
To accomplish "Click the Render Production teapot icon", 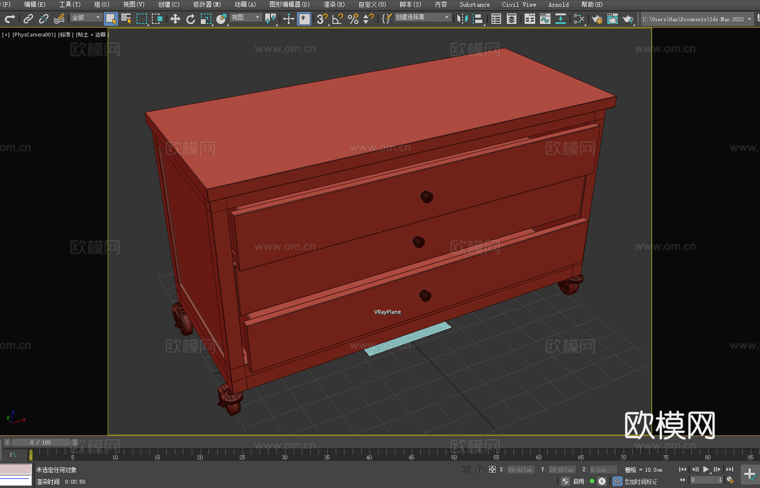I will pyautogui.click(x=628, y=19).
